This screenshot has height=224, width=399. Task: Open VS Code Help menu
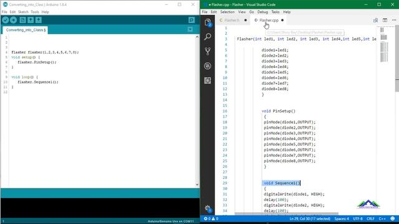(287, 12)
